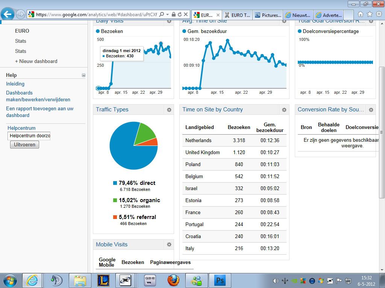385x288 pixels.
Task: Click in the Helpcentrum doorzoeken field
Action: coord(29,136)
